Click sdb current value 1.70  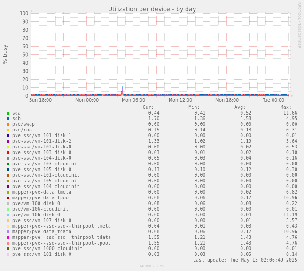154,119
